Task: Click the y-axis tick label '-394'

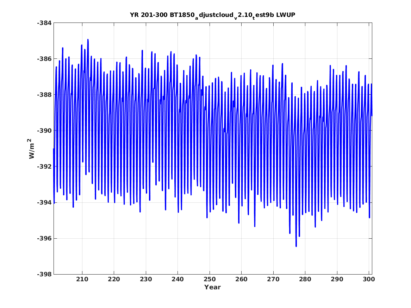Action: tap(44, 202)
